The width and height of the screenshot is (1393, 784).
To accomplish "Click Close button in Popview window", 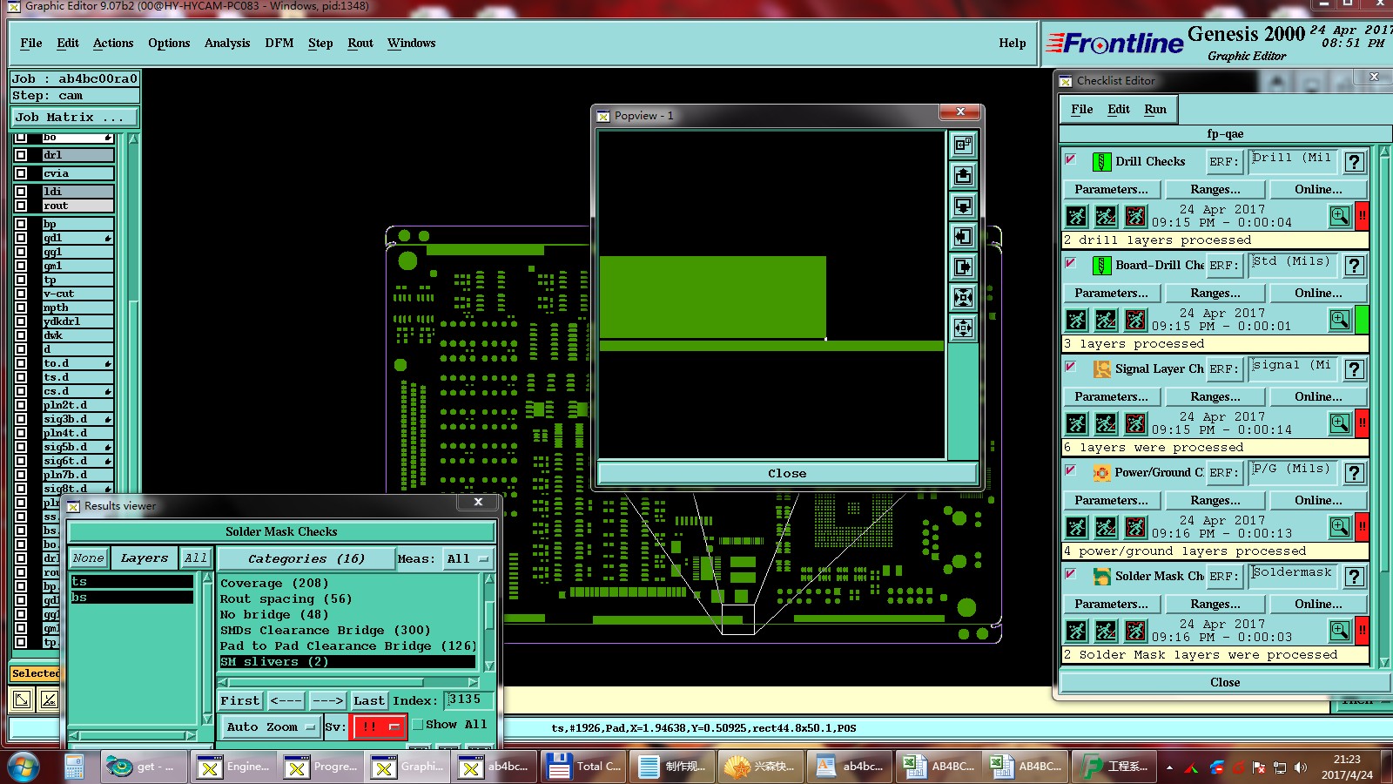I will [x=787, y=473].
